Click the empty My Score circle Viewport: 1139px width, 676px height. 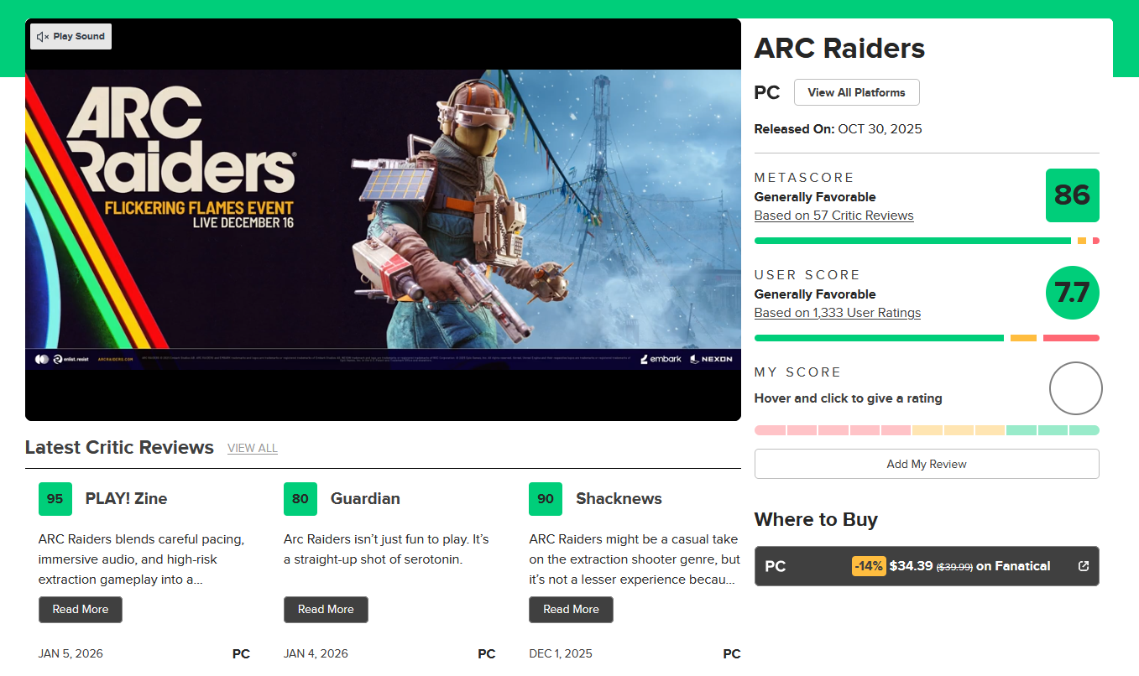pyautogui.click(x=1075, y=388)
